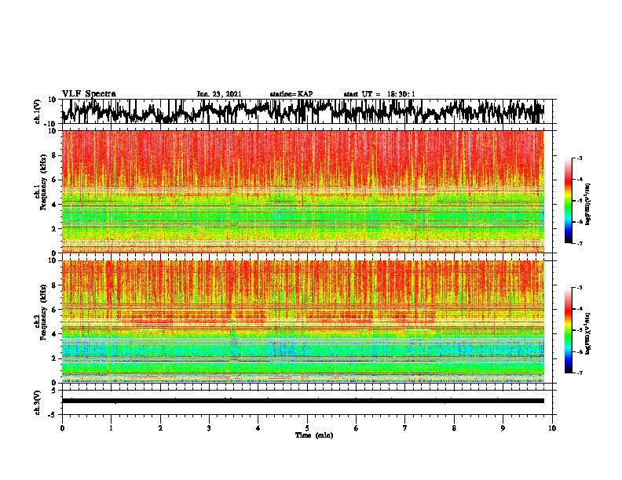Click the "start UT = 18:30: 1" text
This screenshot has height=480, width=622.
coord(379,94)
